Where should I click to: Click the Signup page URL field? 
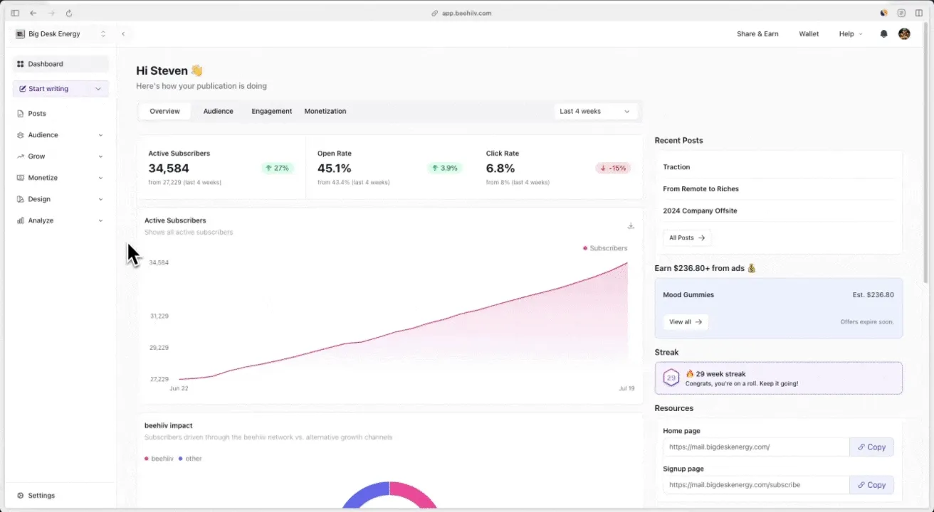pyautogui.click(x=755, y=485)
